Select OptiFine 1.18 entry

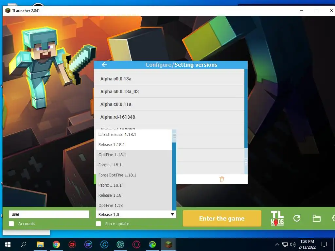tap(134, 205)
